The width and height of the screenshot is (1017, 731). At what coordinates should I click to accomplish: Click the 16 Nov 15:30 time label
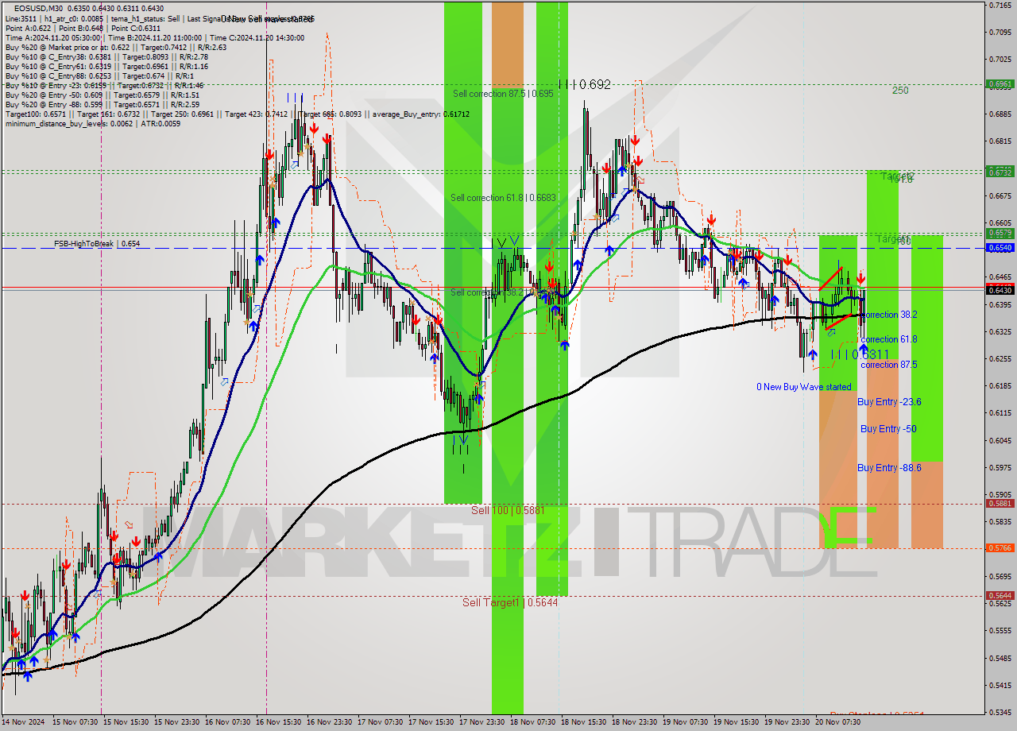(x=280, y=722)
